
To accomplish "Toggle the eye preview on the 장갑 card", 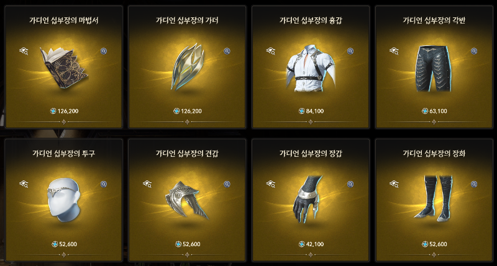I will coord(270,184).
